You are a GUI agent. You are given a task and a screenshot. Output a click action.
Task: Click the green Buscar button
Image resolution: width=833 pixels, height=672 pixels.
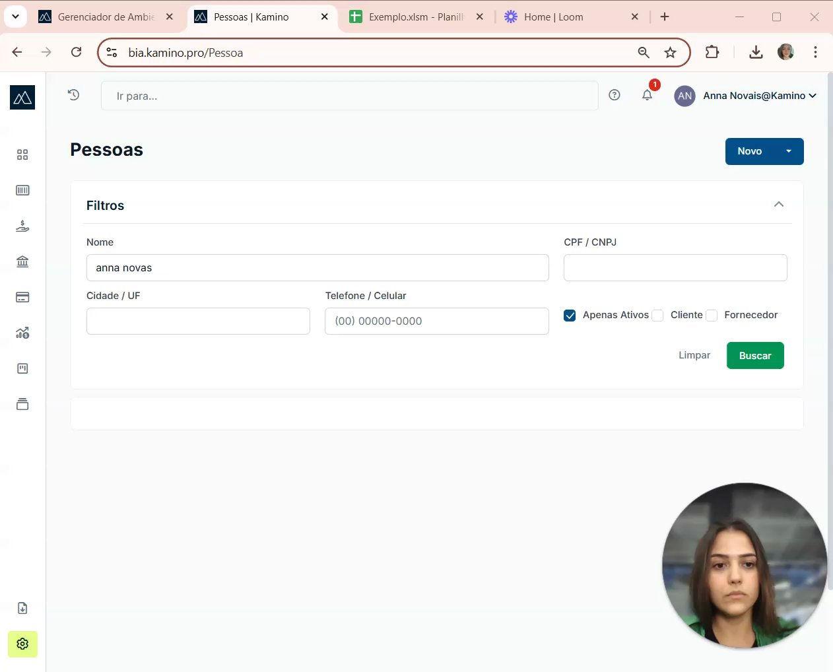(x=755, y=356)
